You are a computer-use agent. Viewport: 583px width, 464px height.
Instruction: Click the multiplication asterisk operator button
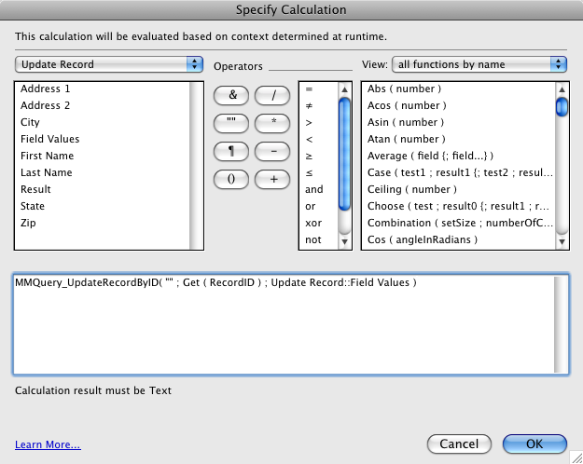[273, 123]
